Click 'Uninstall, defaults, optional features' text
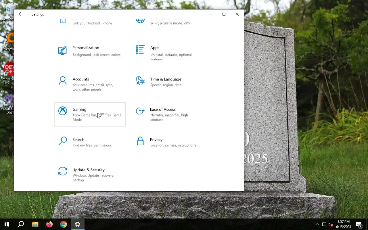This screenshot has width=368, height=230. coord(171,57)
